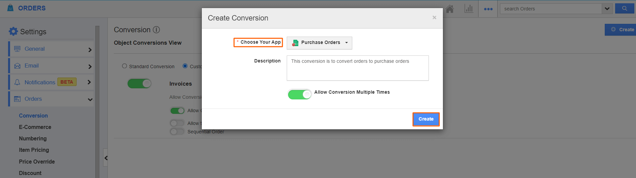Close the Create Conversion dialog
636x178 pixels.
click(434, 18)
